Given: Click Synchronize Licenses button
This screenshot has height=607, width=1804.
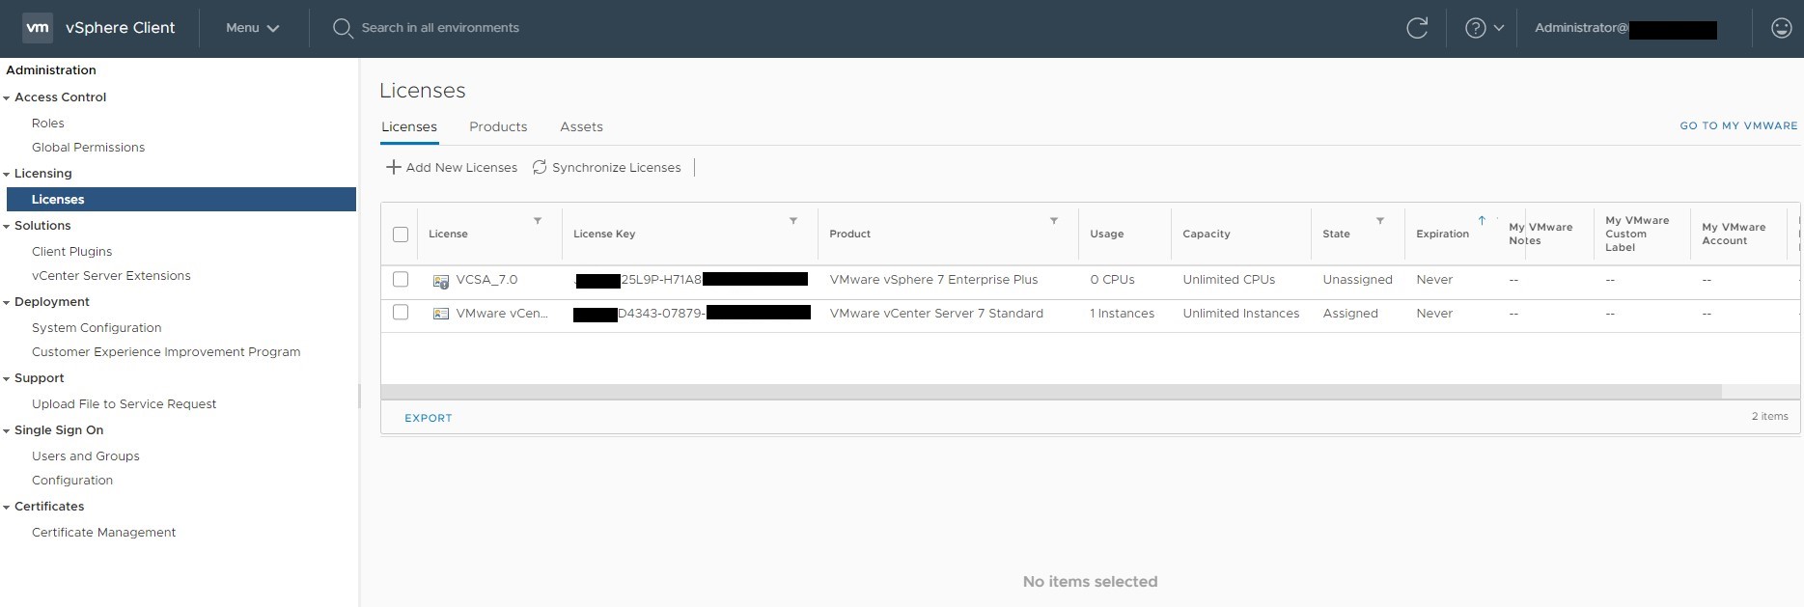Looking at the screenshot, I should click(607, 167).
